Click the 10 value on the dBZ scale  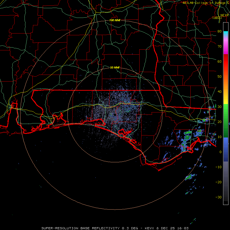[220, 137]
